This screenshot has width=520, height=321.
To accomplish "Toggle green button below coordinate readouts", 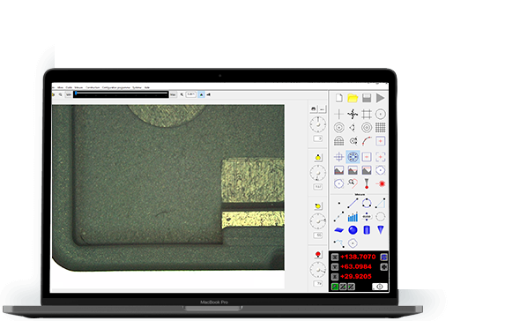I will [335, 287].
